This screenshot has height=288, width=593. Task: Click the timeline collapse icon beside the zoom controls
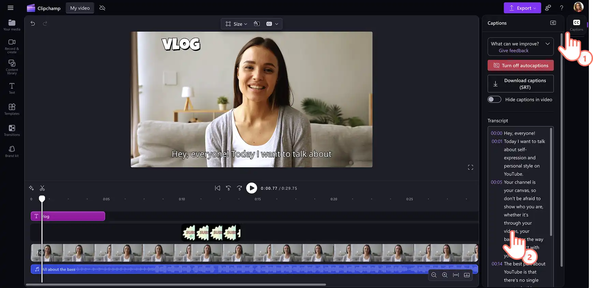click(467, 275)
